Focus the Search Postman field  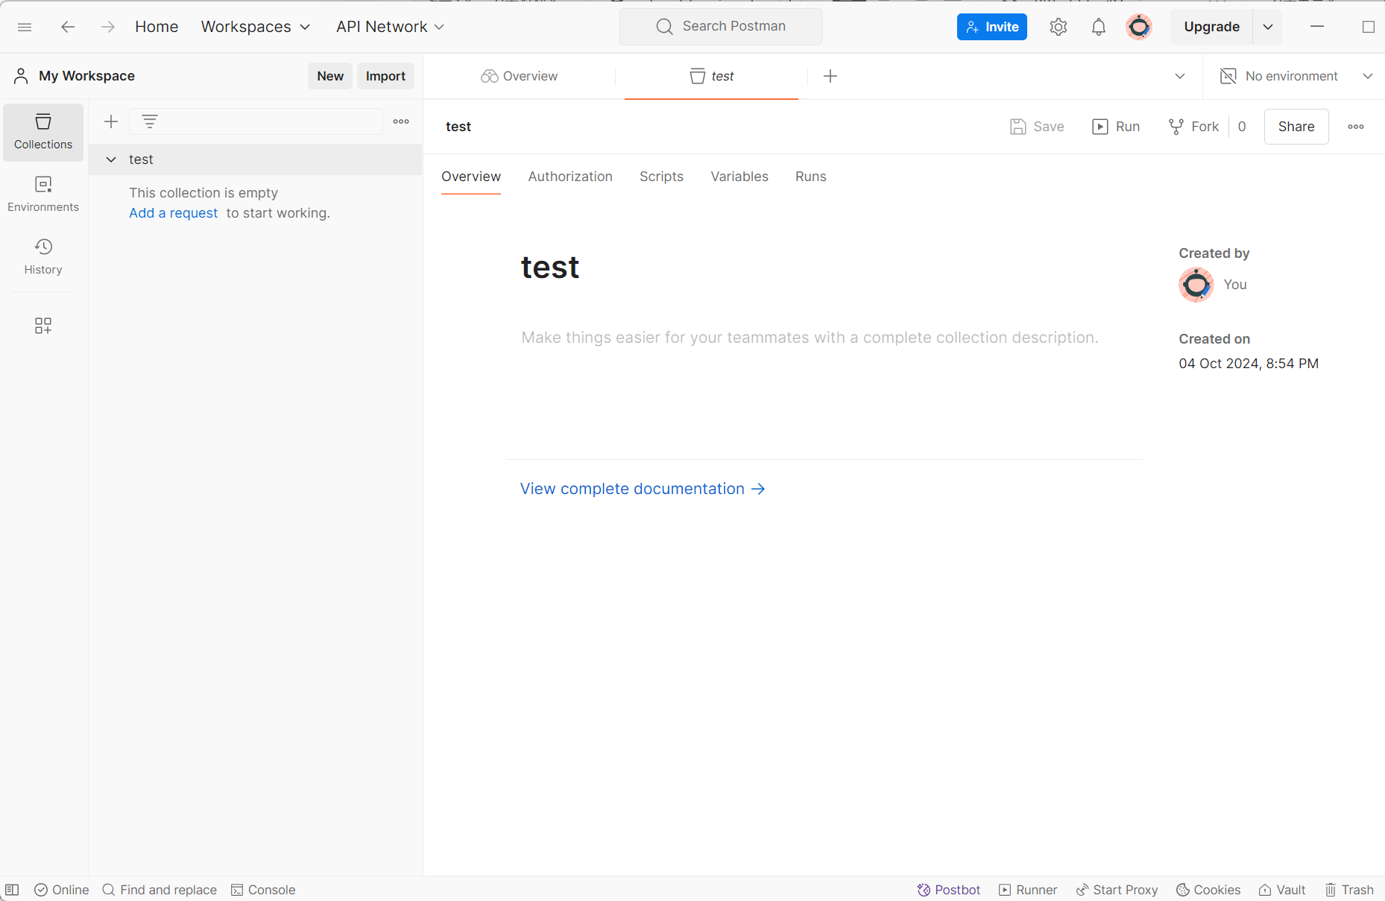point(721,27)
